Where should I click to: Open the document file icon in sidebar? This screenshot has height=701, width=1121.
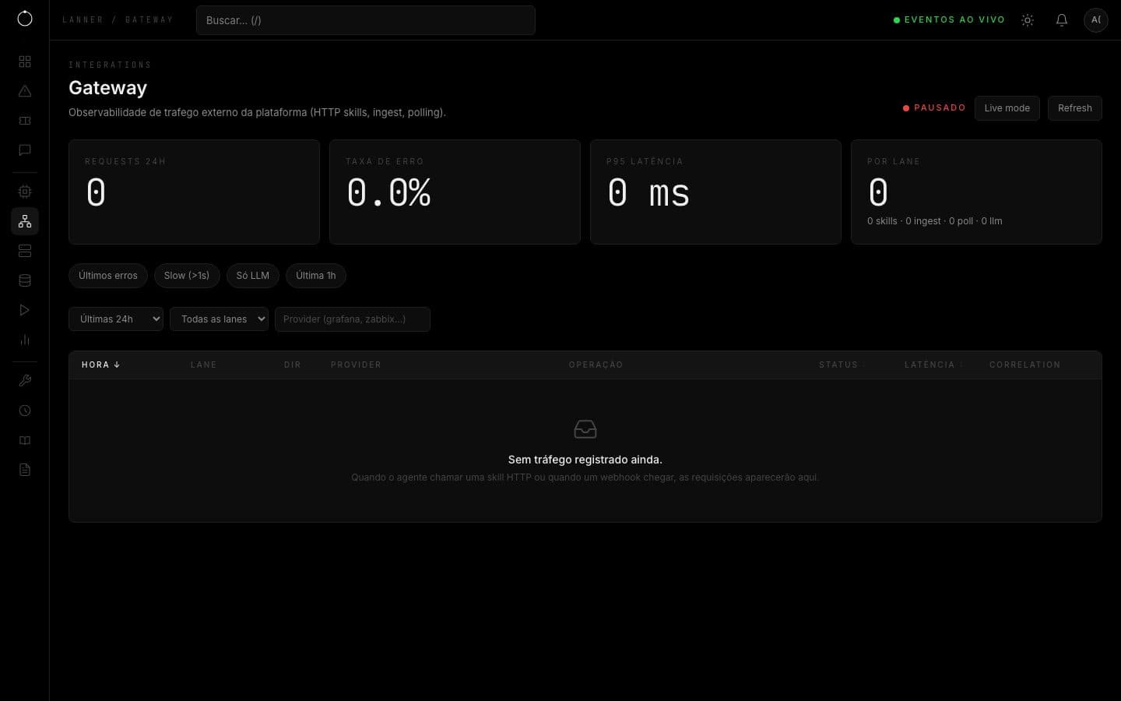click(x=25, y=470)
